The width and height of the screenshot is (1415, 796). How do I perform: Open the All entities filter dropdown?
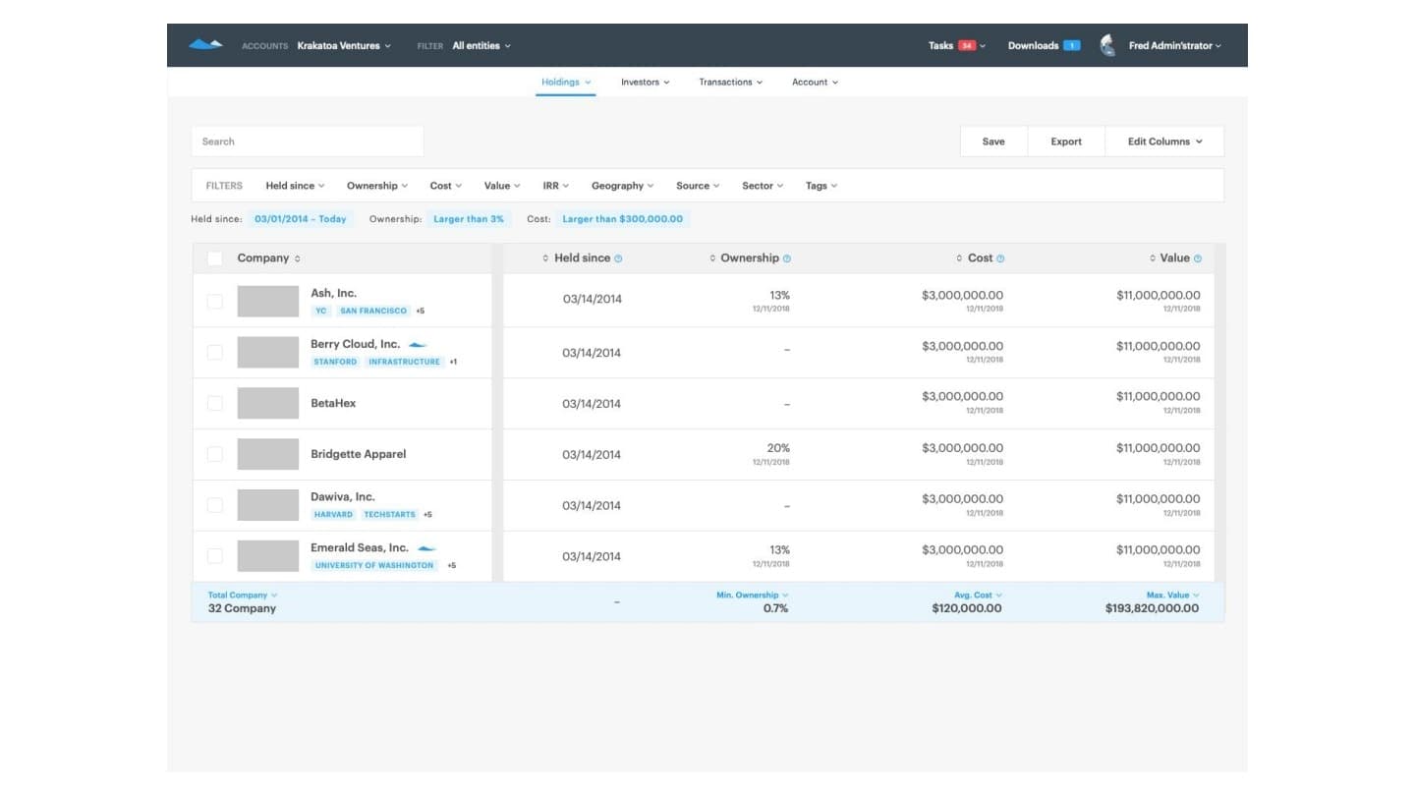[x=481, y=45]
